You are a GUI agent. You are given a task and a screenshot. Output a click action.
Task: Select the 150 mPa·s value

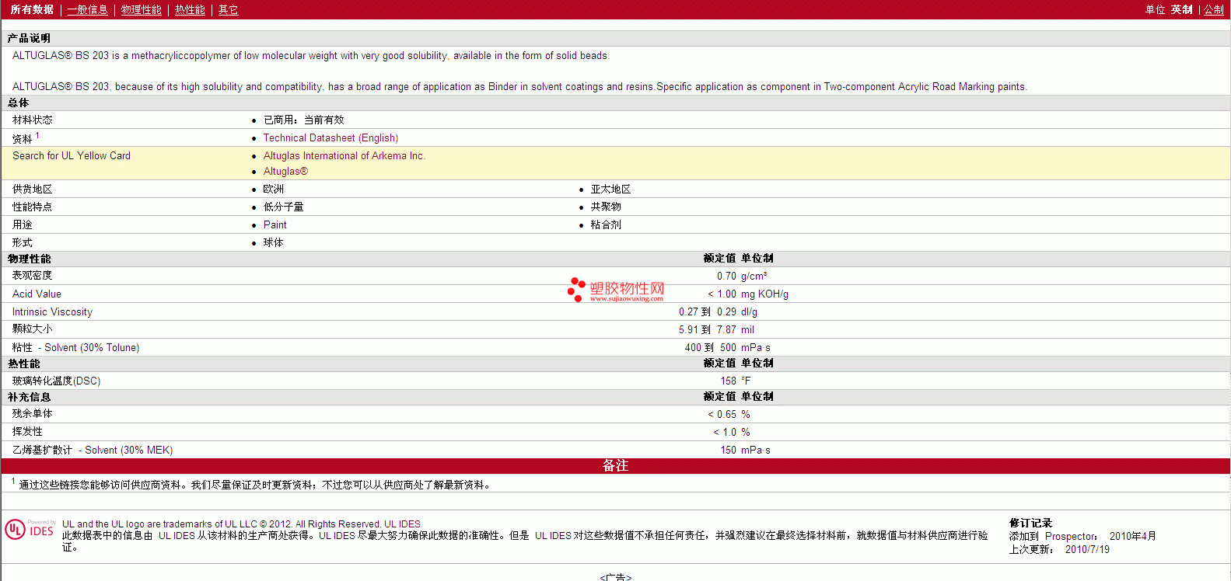(x=746, y=450)
